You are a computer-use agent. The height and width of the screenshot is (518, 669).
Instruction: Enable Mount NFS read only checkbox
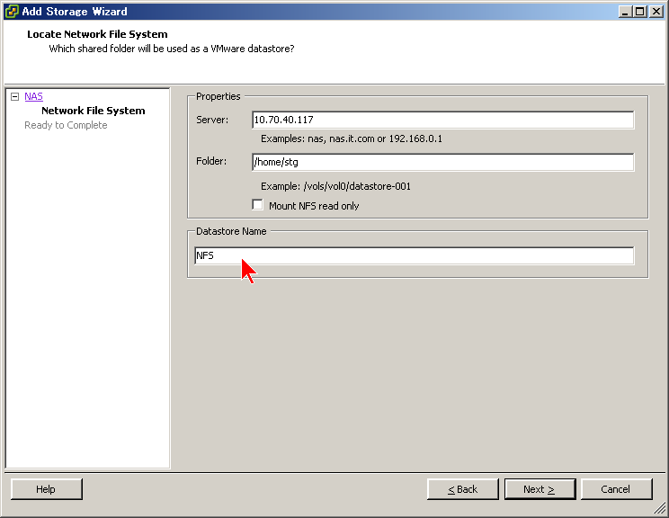click(x=258, y=205)
